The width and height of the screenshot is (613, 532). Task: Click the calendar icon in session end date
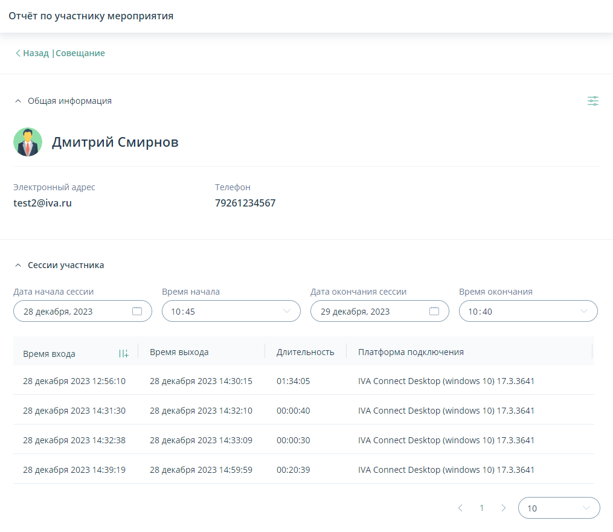434,312
